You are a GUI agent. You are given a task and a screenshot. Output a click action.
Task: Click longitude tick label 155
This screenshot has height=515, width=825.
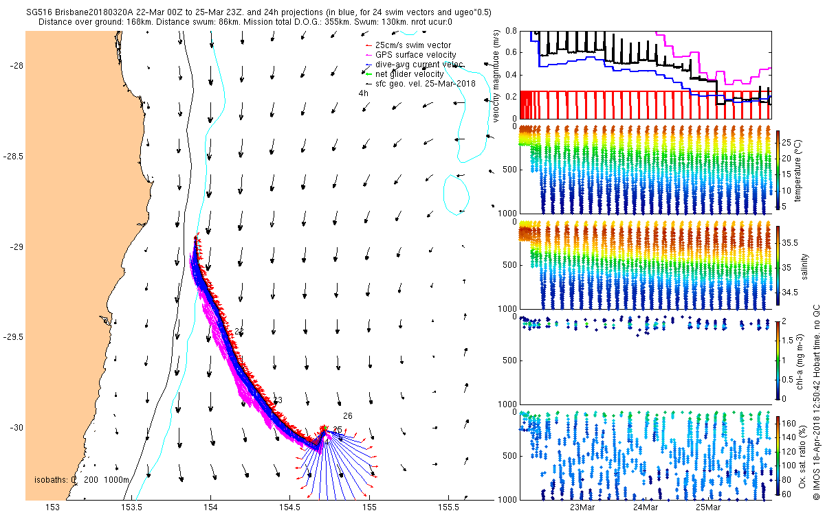tap(368, 507)
